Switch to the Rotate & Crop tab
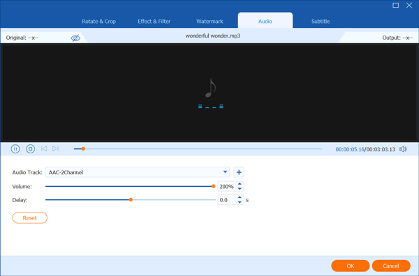 [x=98, y=22]
